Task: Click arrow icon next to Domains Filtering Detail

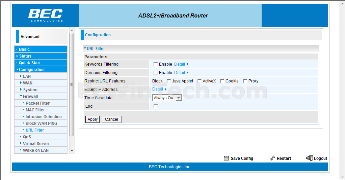Action: [188, 73]
